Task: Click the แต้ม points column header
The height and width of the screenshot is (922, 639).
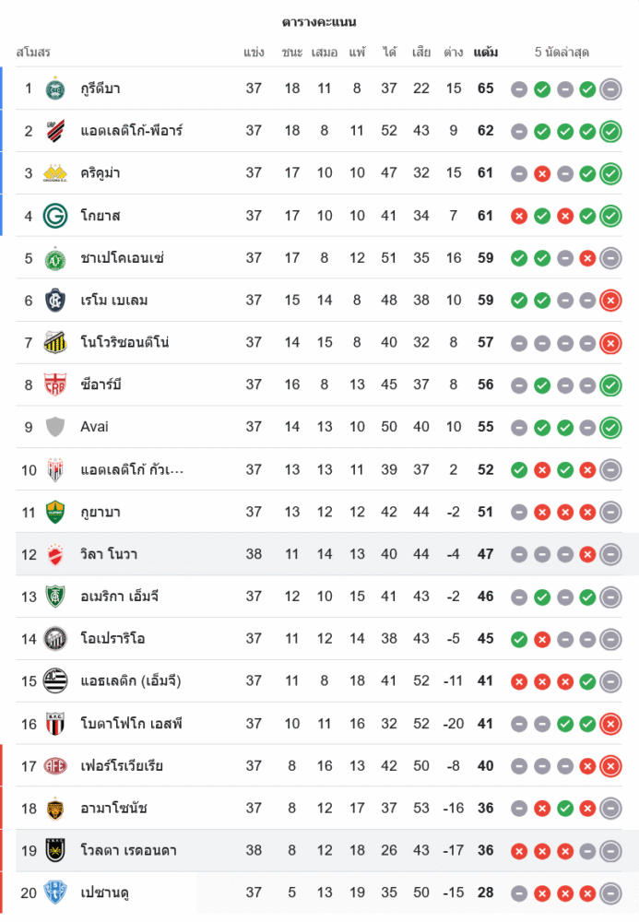Action: [485, 53]
